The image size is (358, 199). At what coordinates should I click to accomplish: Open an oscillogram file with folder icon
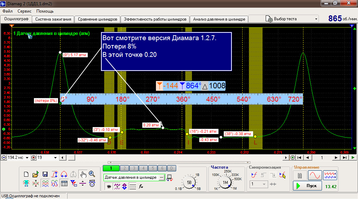pos(35,174)
